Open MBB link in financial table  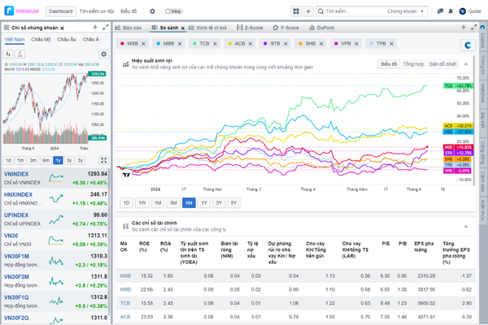pyautogui.click(x=125, y=289)
